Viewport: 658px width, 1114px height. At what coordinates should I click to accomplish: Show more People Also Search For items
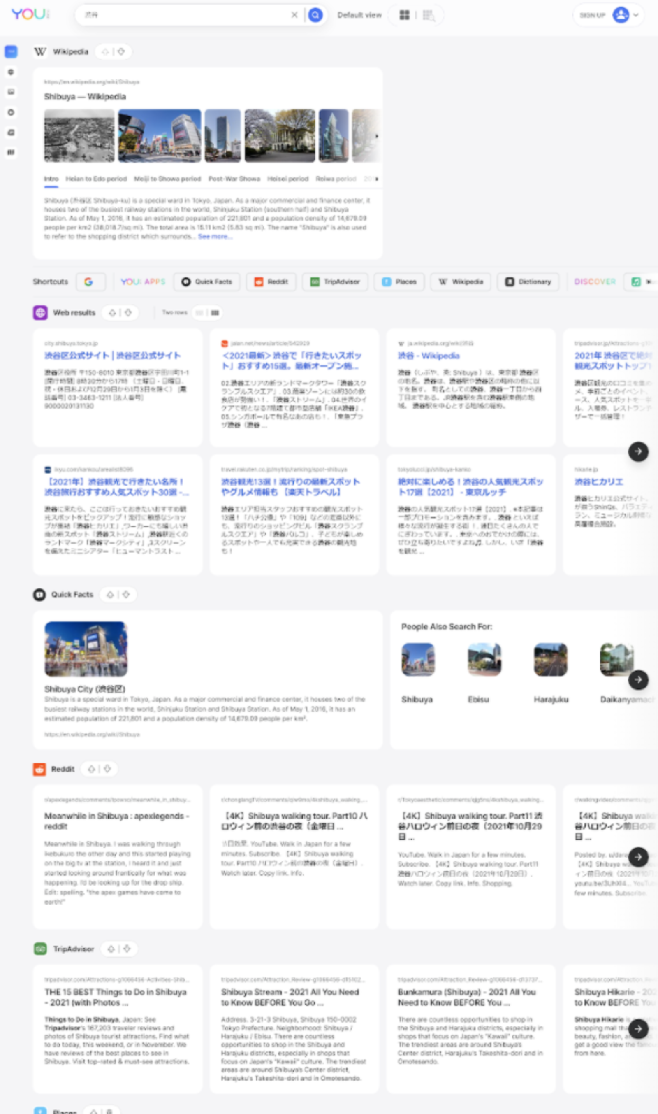tap(638, 680)
